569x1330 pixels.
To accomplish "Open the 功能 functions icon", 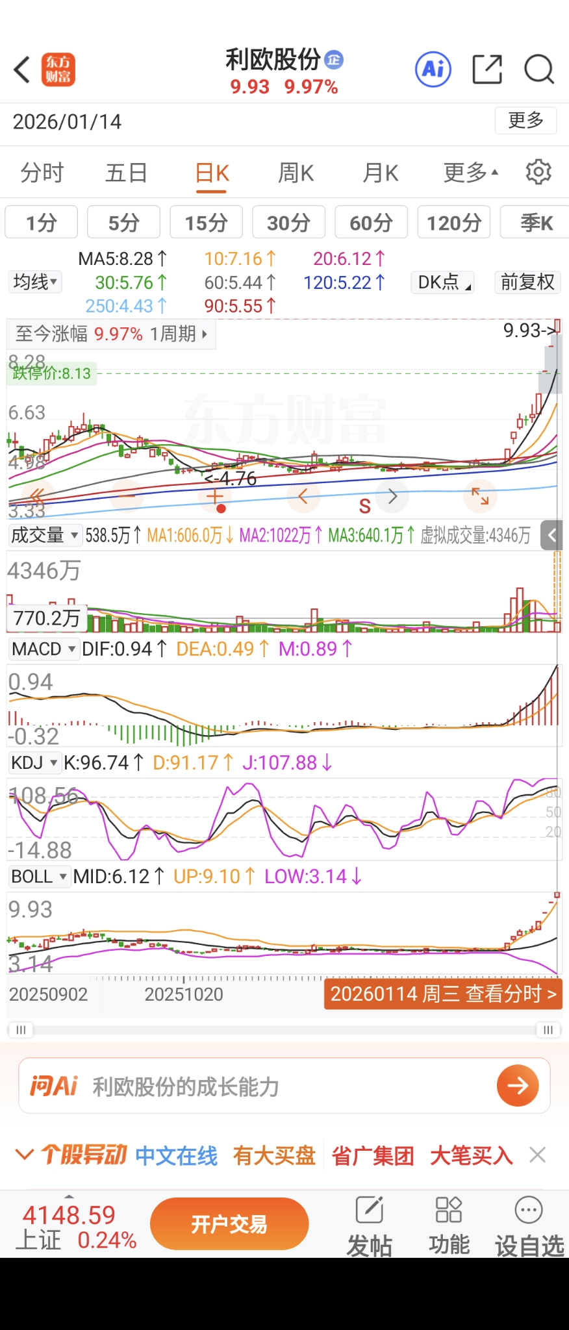I will point(449,1225).
